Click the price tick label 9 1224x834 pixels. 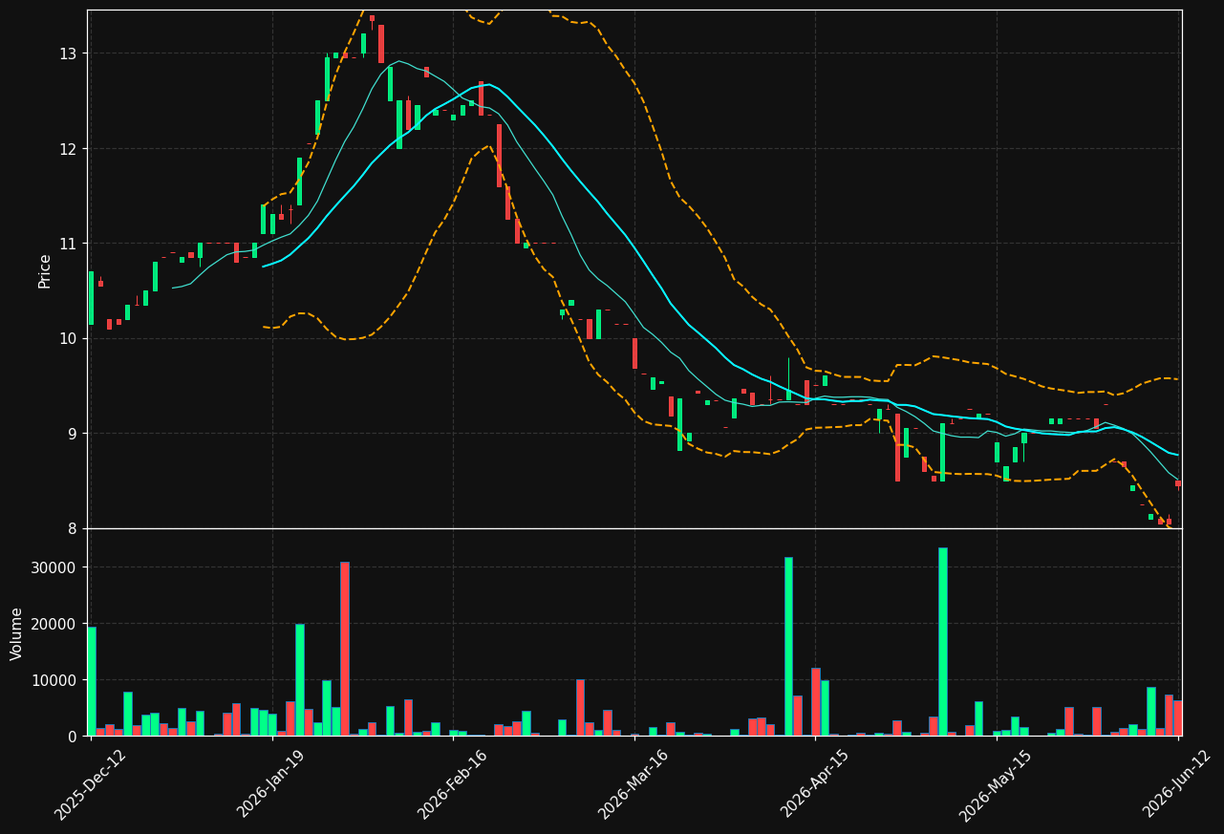74,434
